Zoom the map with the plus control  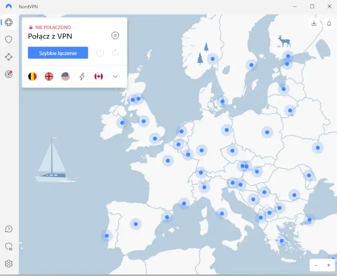(328, 265)
